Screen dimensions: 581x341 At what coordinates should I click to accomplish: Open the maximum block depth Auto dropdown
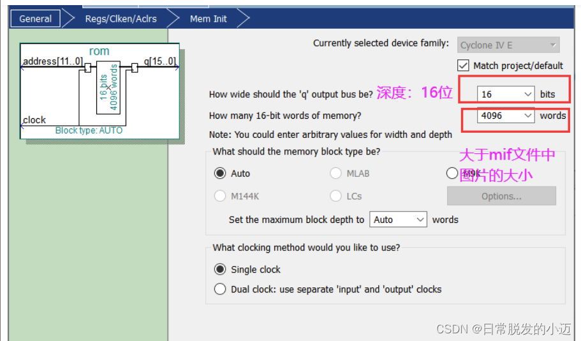pos(398,220)
